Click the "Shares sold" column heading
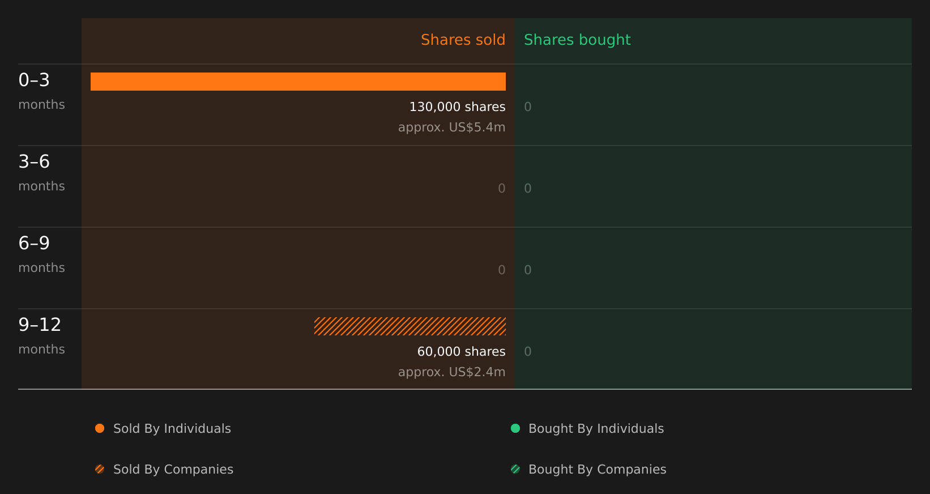The image size is (930, 494). pos(463,40)
